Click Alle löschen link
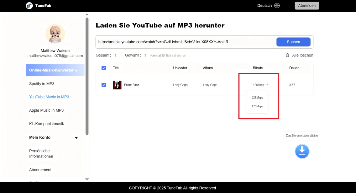 coord(303,55)
